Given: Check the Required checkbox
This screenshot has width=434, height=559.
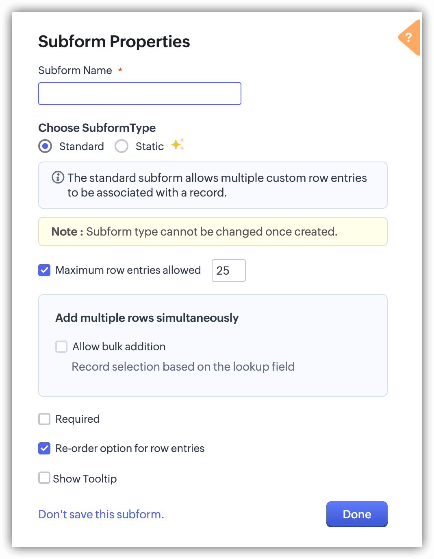Looking at the screenshot, I should pyautogui.click(x=44, y=419).
